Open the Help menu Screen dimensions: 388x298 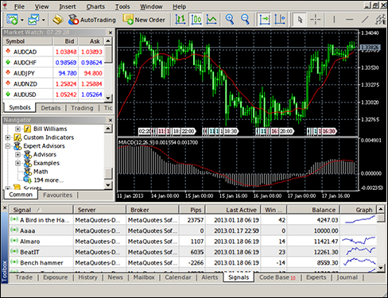[x=180, y=6]
